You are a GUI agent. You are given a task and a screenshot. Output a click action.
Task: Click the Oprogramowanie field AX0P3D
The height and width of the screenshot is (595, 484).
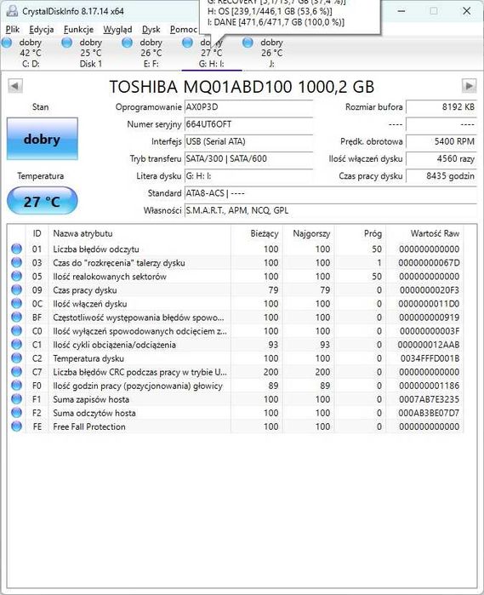[248, 107]
